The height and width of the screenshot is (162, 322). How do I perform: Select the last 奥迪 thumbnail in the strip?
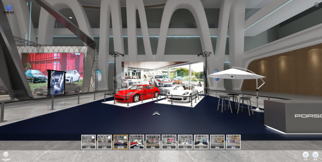[x=233, y=142]
